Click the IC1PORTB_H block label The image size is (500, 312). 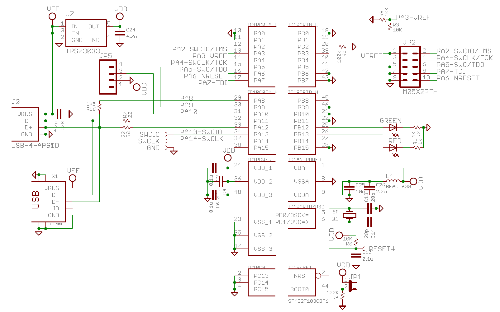pyautogui.click(x=303, y=92)
